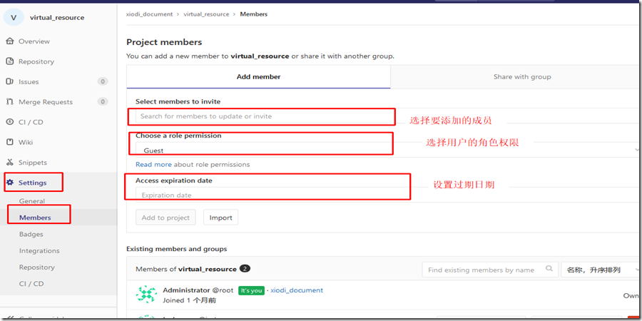Open the Guest role permission dropdown
642x321 pixels.
[x=385, y=151]
